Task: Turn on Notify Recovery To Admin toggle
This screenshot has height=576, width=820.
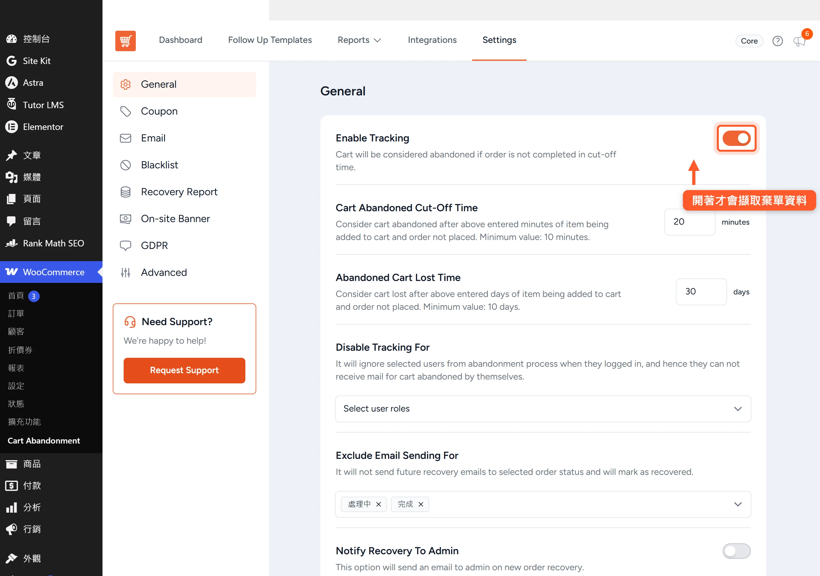Action: [x=736, y=551]
